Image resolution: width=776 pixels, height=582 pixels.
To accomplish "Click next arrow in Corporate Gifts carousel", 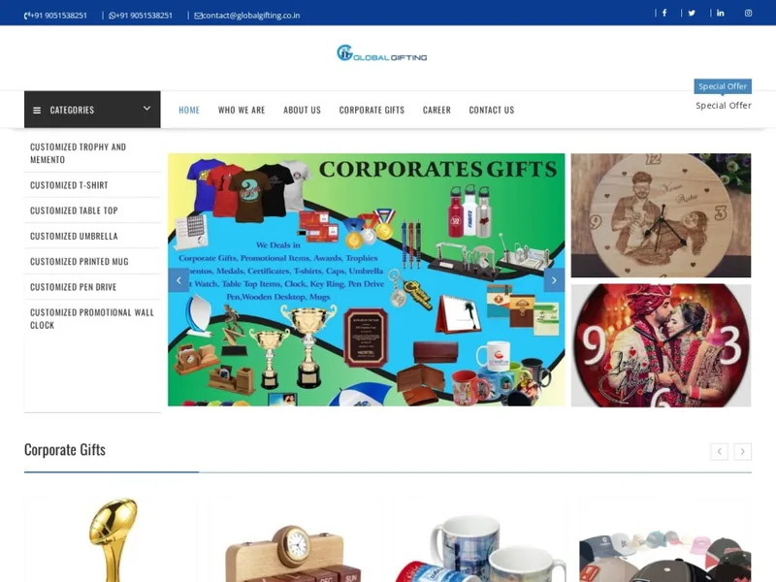I will click(x=742, y=451).
